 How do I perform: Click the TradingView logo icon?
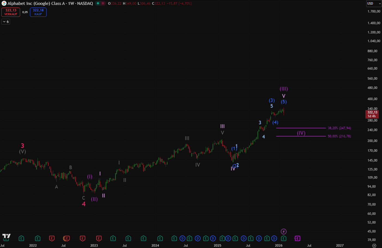(6, 236)
